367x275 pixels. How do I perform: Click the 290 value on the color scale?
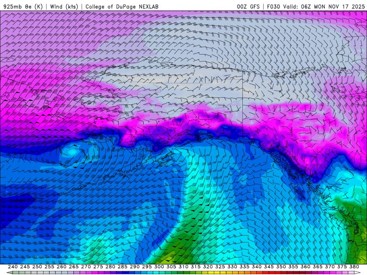pyautogui.click(x=134, y=267)
